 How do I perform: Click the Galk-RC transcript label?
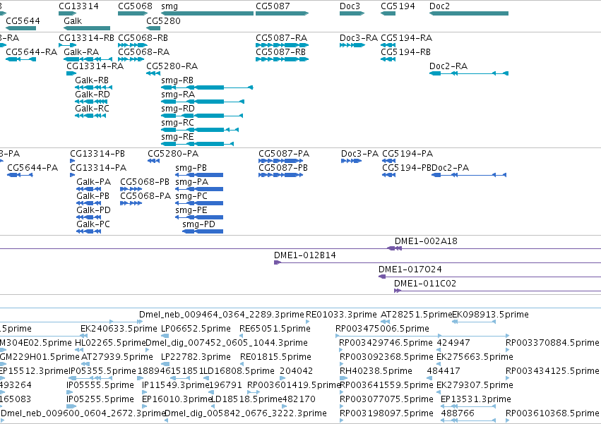[x=92, y=109]
